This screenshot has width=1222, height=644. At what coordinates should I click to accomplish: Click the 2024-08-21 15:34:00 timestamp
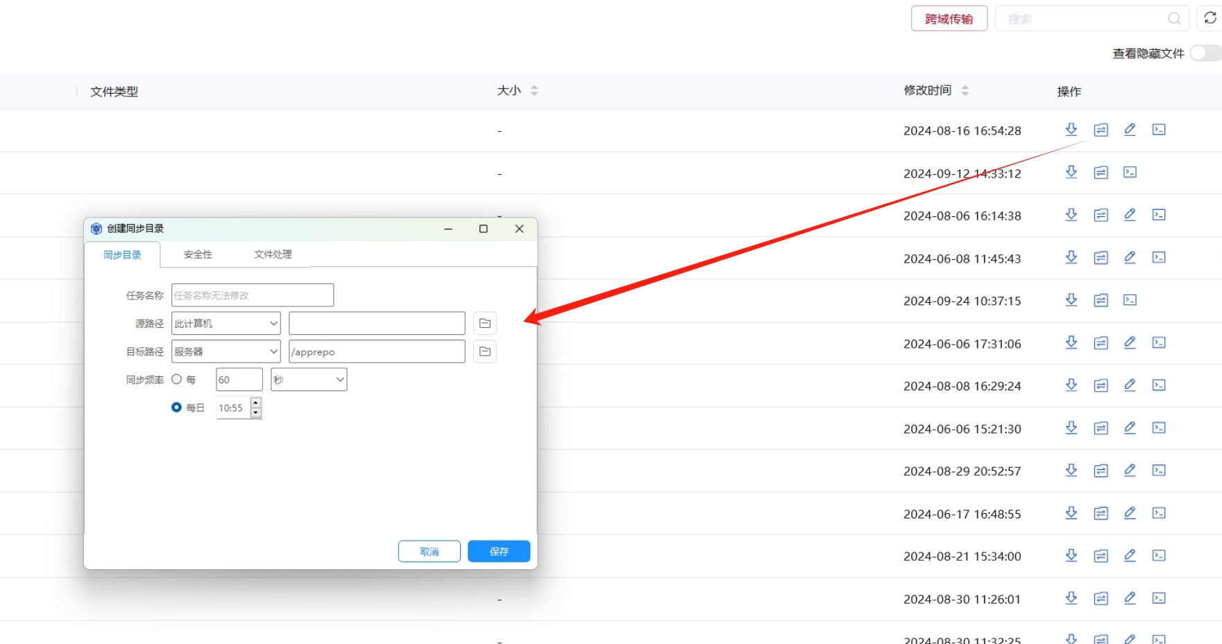[x=962, y=556]
